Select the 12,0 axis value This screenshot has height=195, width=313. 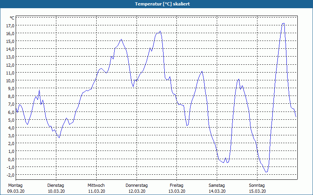tap(10, 65)
